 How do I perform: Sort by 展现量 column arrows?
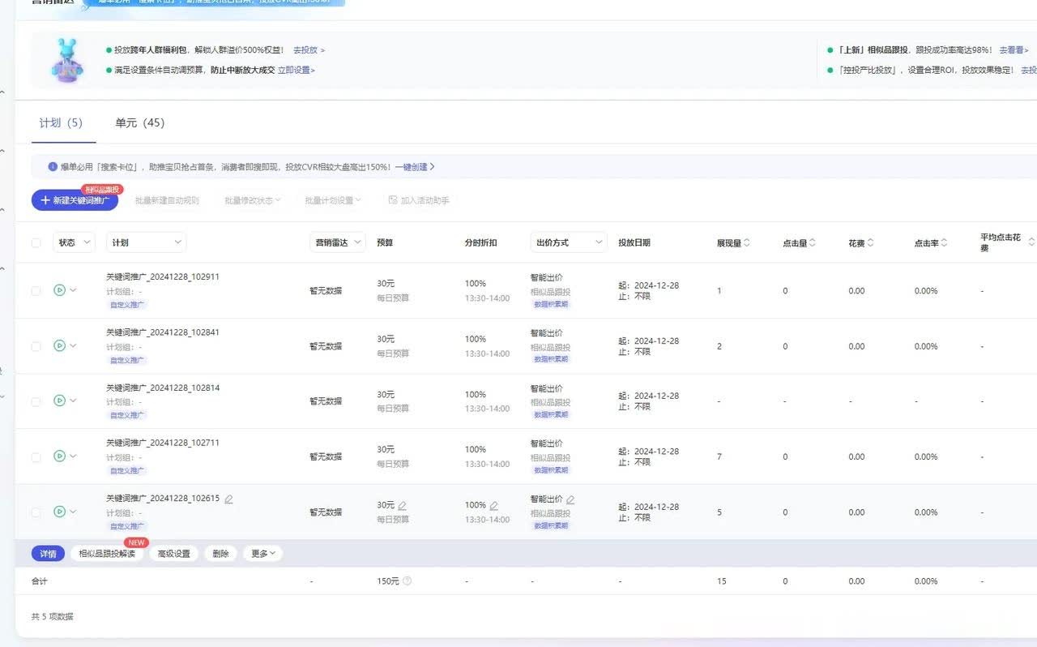click(746, 242)
